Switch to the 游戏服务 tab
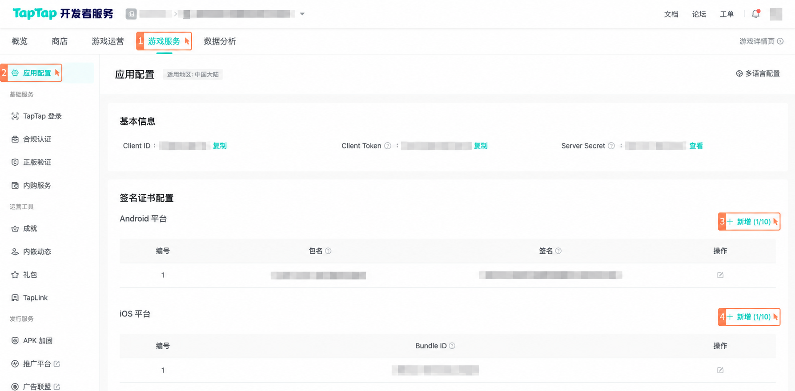The image size is (795, 391). coord(164,41)
